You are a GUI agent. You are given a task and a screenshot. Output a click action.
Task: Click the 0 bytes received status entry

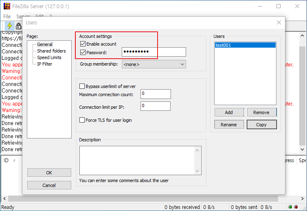click(182, 207)
